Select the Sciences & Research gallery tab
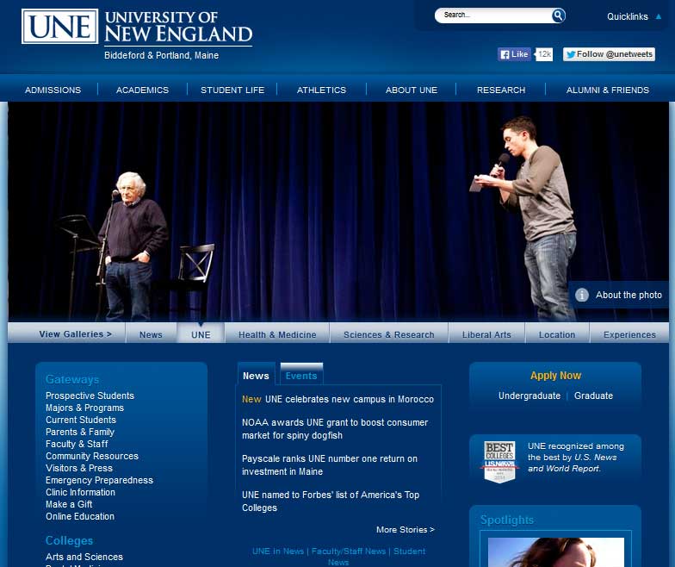 (x=389, y=334)
